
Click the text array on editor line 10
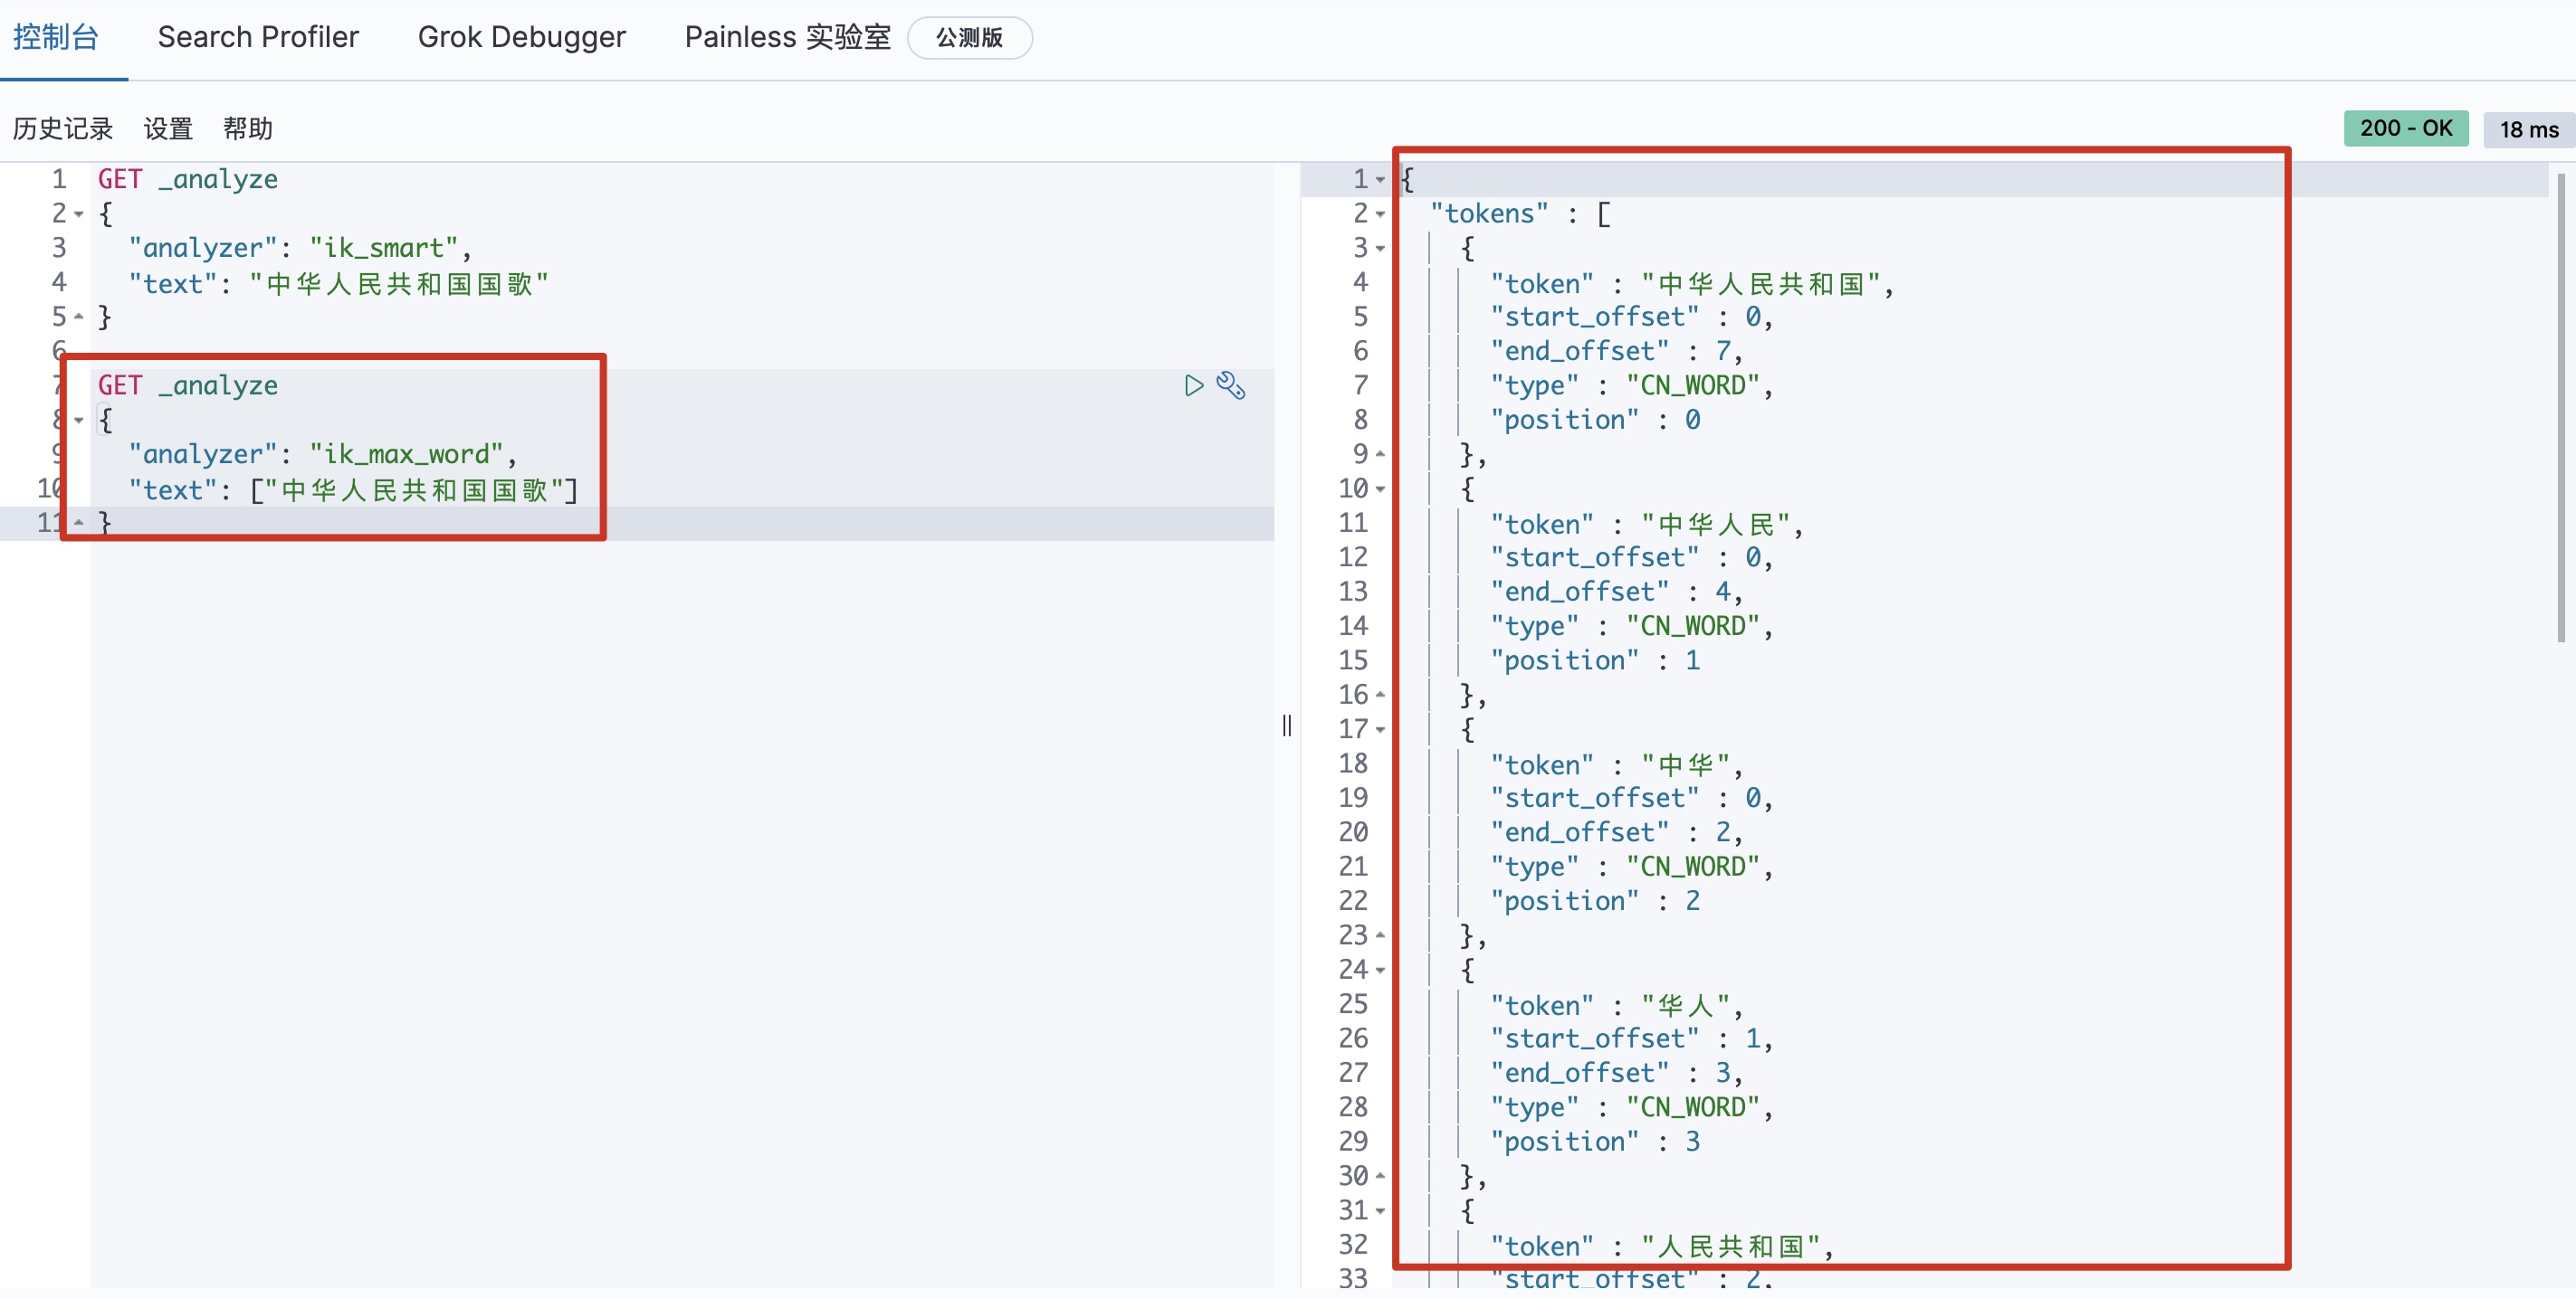click(414, 490)
